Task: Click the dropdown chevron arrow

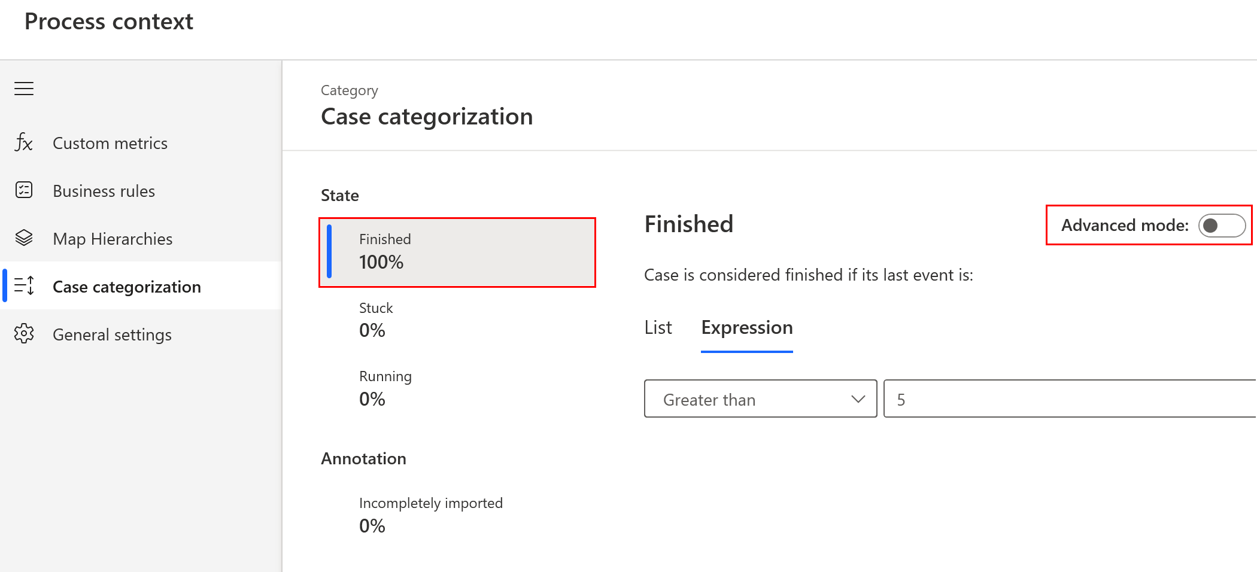Action: (858, 399)
